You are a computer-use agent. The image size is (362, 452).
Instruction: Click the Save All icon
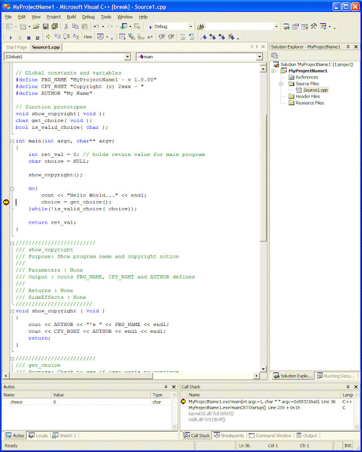[54, 27]
